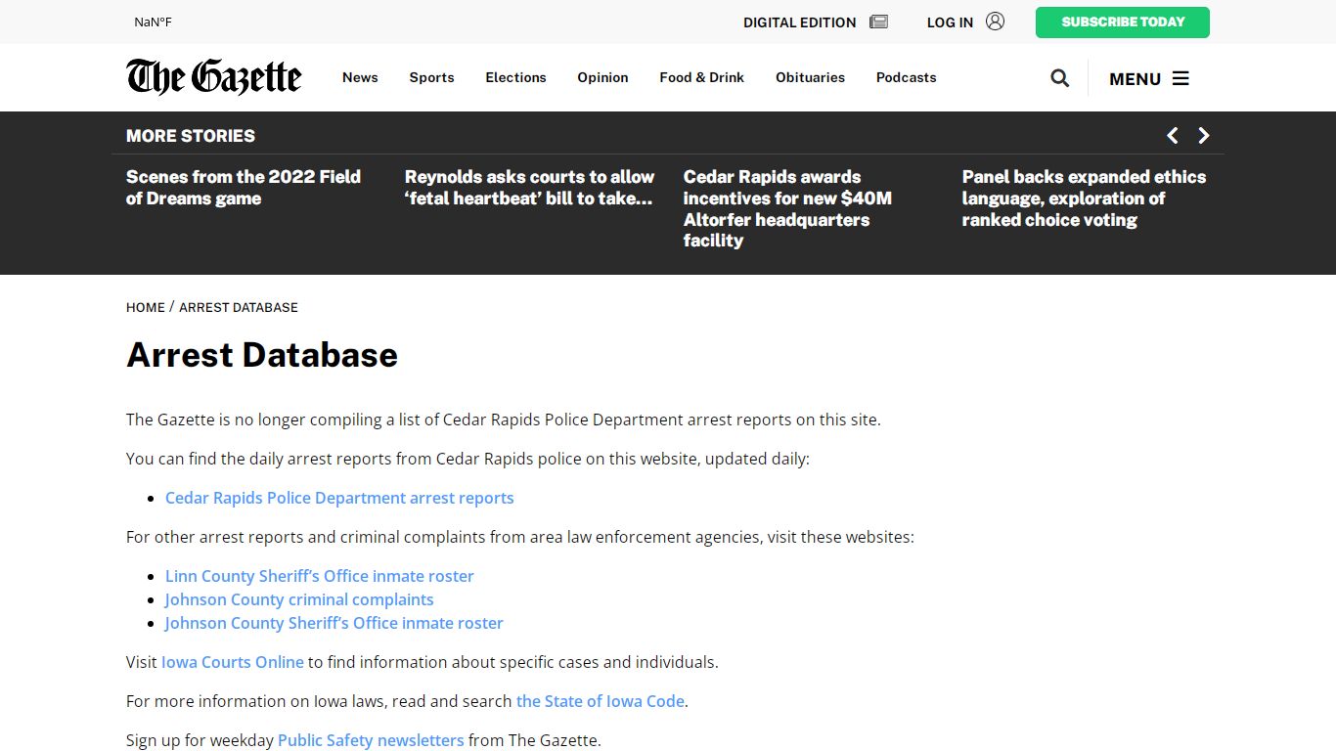Open the State of Iowa Code link
Viewport: 1336px width, 751px height.
(601, 701)
